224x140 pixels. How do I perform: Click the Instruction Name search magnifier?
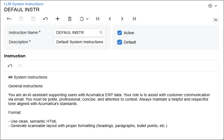click(x=101, y=33)
